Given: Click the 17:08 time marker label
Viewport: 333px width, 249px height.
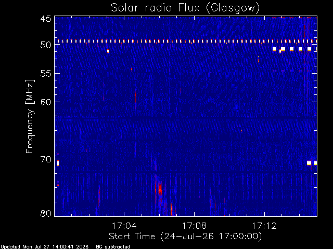Looking at the screenshot, I should (x=194, y=226).
